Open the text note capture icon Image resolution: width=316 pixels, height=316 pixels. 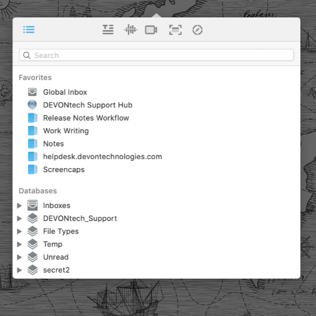[108, 29]
